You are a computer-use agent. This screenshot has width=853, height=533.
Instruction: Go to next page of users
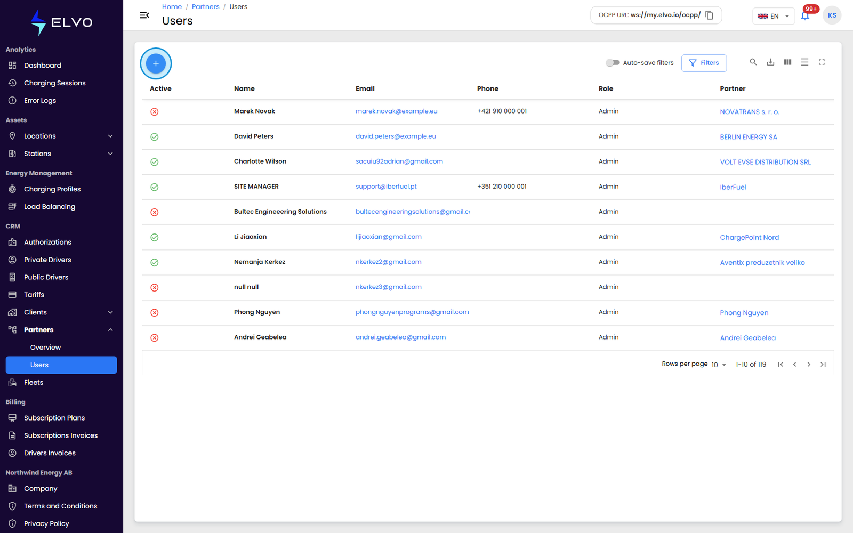point(809,365)
